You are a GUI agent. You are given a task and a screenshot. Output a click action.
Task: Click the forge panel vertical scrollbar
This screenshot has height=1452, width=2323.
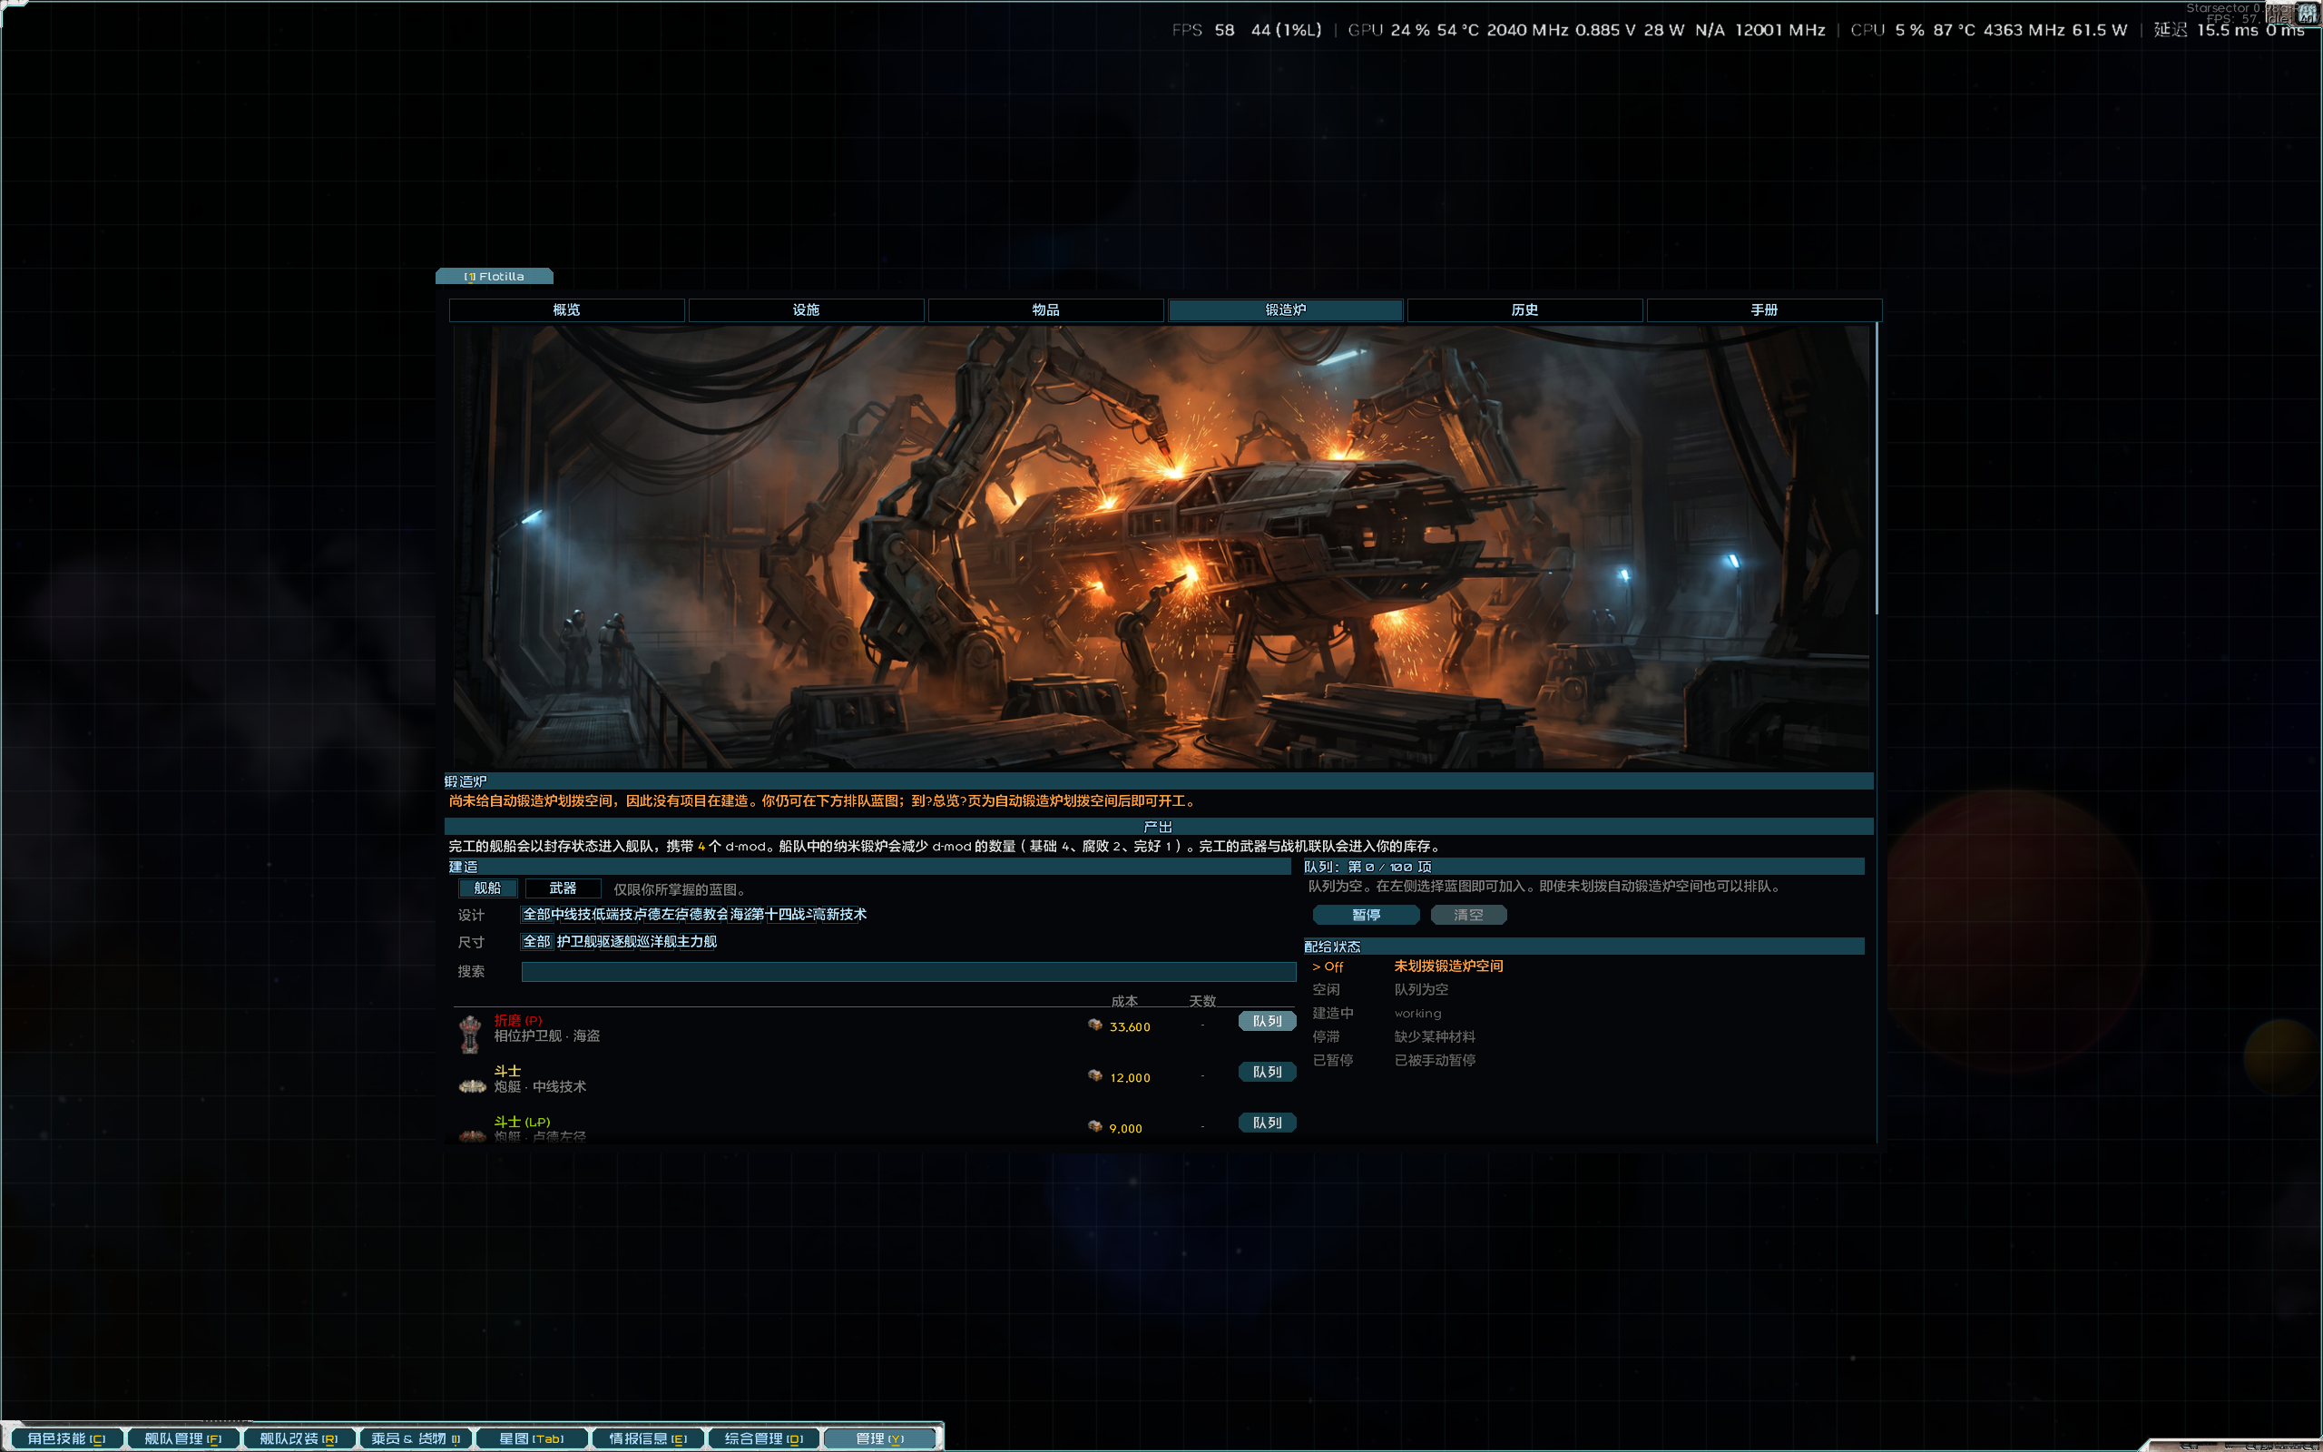[1876, 468]
